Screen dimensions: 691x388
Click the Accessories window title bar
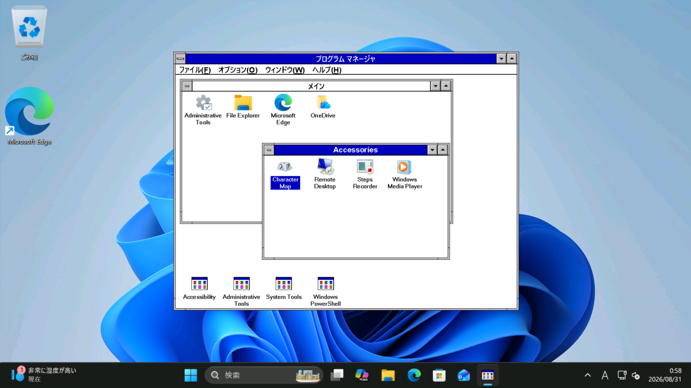[351, 150]
